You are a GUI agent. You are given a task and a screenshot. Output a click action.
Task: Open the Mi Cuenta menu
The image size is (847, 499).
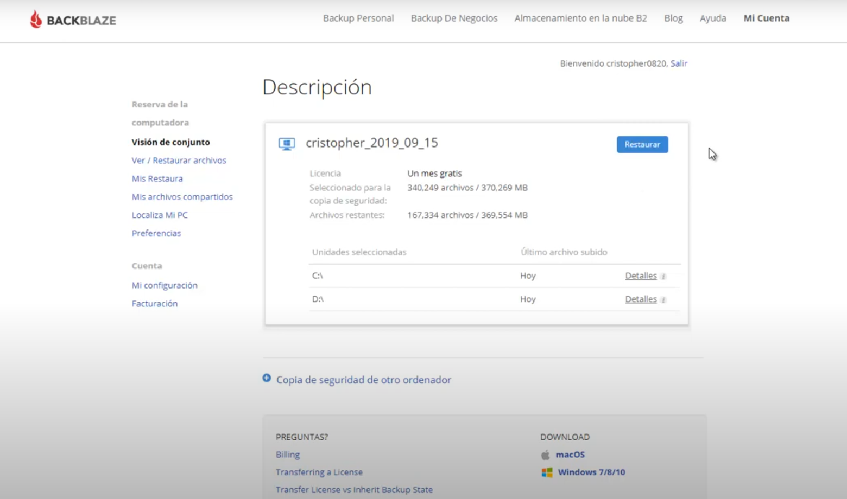(x=766, y=18)
